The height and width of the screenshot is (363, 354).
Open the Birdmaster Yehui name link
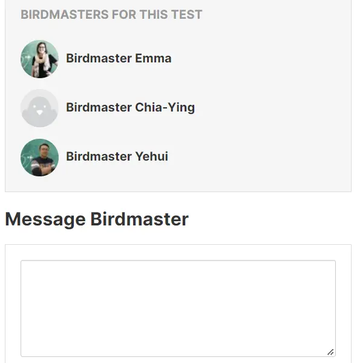117,156
